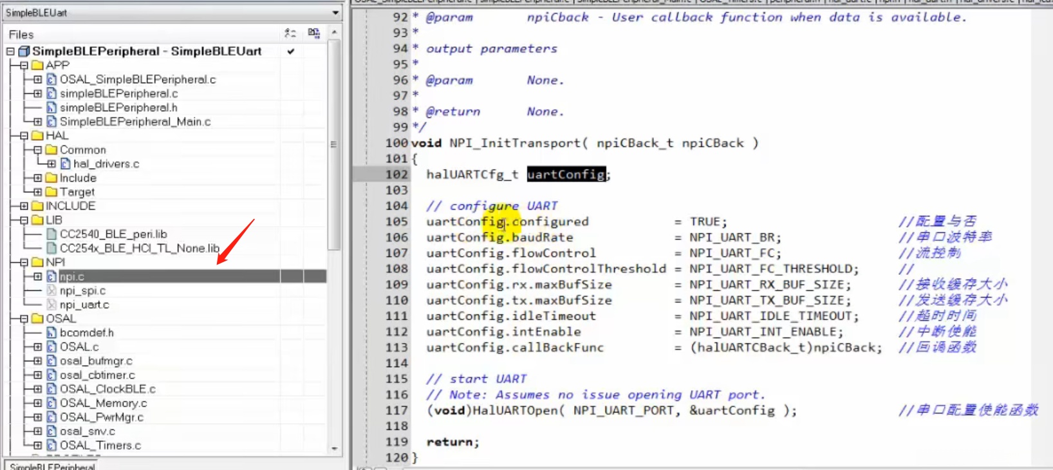Expand the uppercase INCLUDE folder node
1053x470 pixels.
(x=24, y=206)
